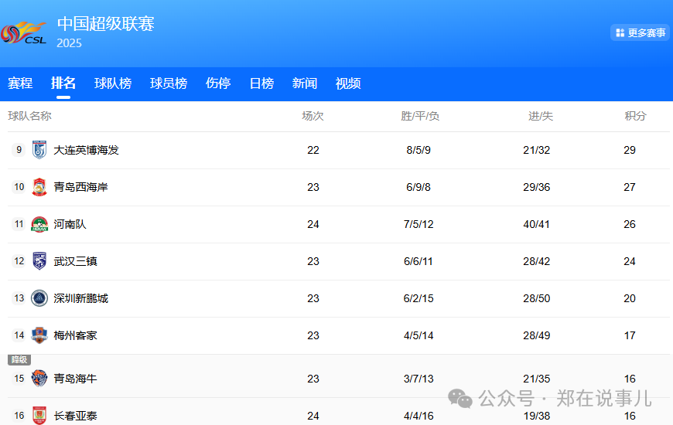Click the 球队名称 column header
This screenshot has height=425, width=673.
click(x=29, y=116)
